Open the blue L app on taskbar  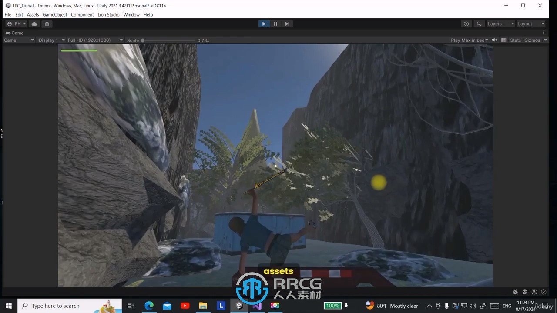[x=221, y=306]
